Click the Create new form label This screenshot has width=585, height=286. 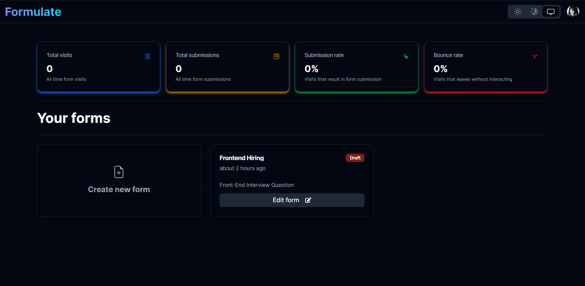[119, 189]
